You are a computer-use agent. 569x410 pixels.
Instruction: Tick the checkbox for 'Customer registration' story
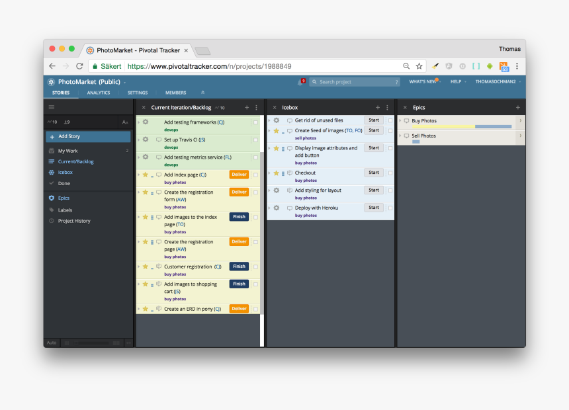tap(255, 266)
